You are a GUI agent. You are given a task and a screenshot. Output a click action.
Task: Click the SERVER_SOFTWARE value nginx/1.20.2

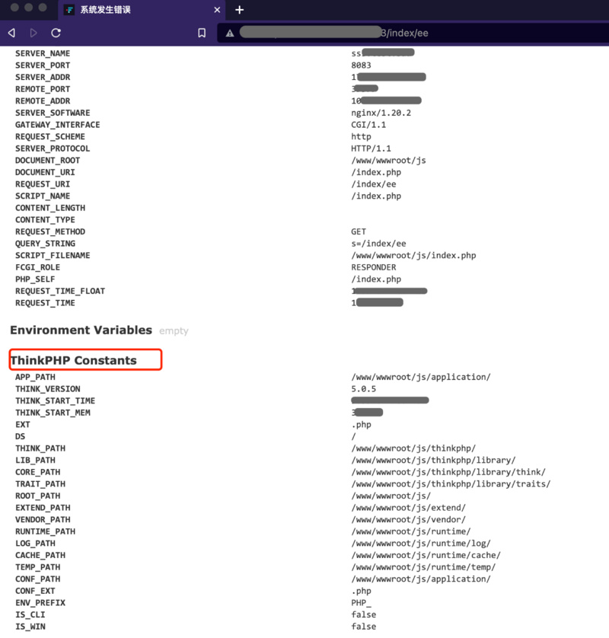381,113
